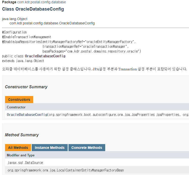Click the @Configuration annotation text
This screenshot has width=189, height=175.
14,32
